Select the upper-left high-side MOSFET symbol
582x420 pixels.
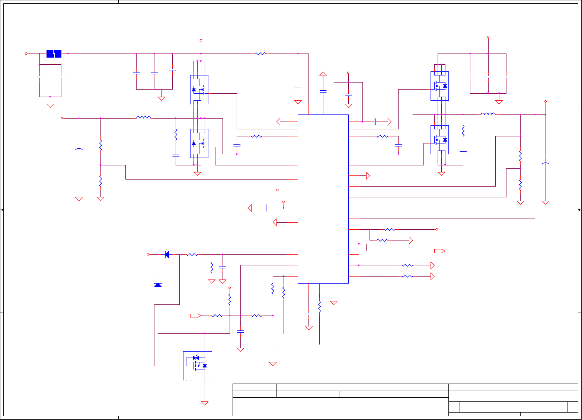click(199, 90)
